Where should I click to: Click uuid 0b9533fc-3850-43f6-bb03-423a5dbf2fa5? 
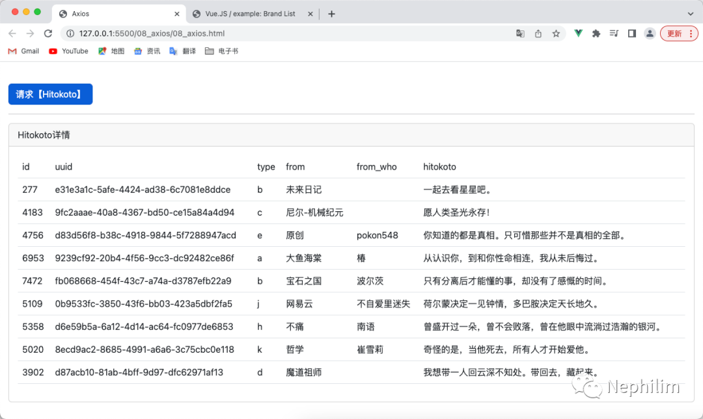pos(143,304)
